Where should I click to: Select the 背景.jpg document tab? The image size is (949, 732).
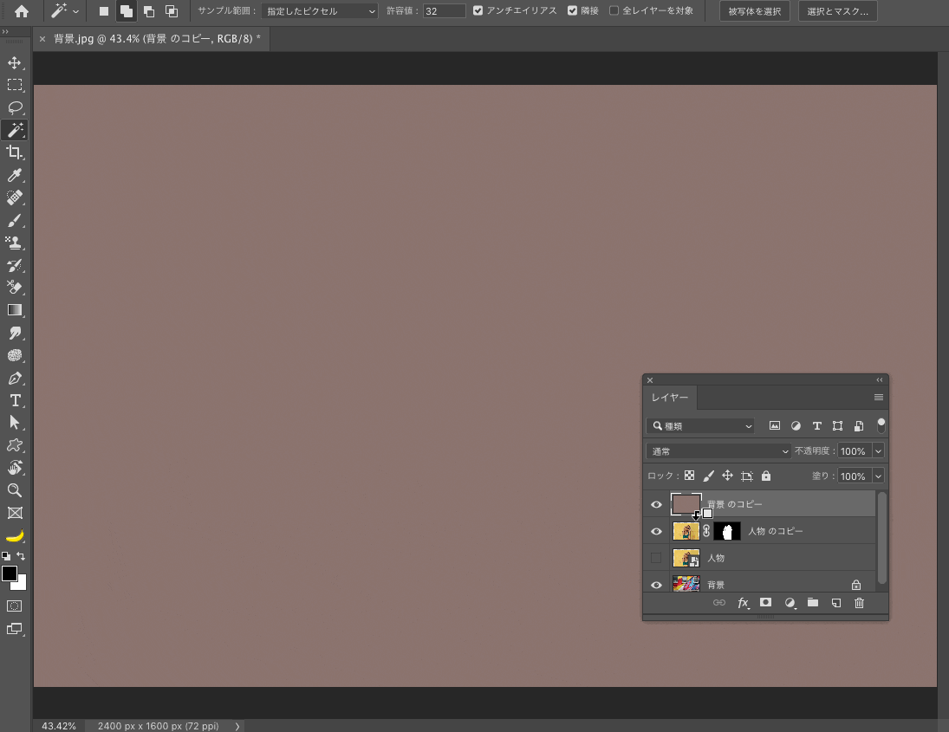click(152, 39)
